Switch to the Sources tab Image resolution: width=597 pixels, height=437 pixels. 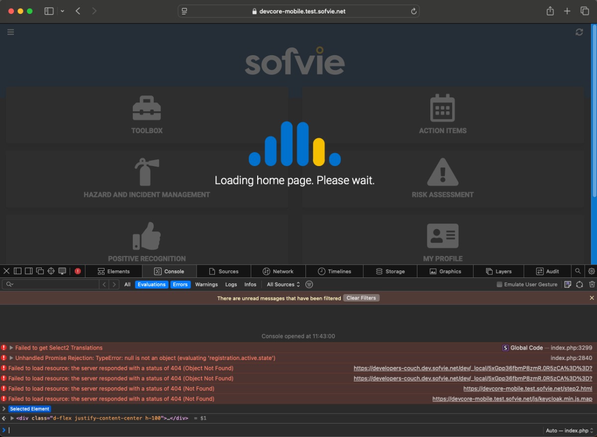coord(224,271)
